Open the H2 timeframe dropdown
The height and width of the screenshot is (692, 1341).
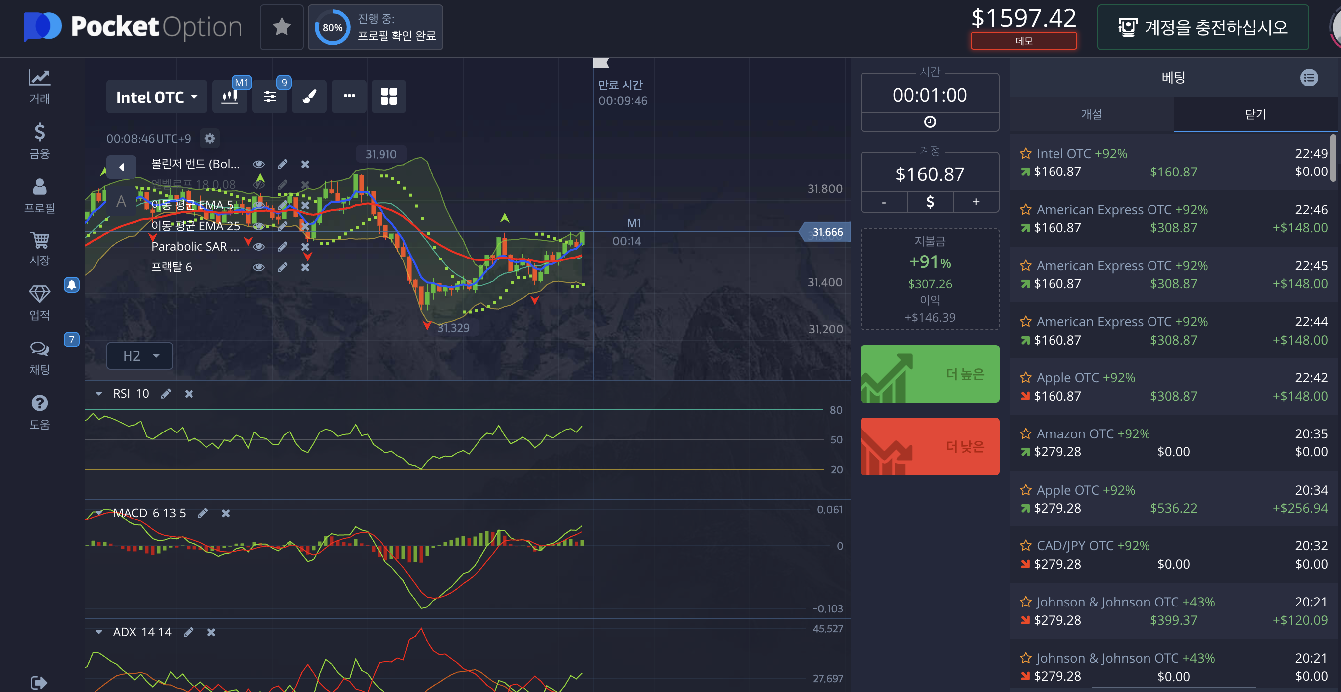[x=139, y=356]
